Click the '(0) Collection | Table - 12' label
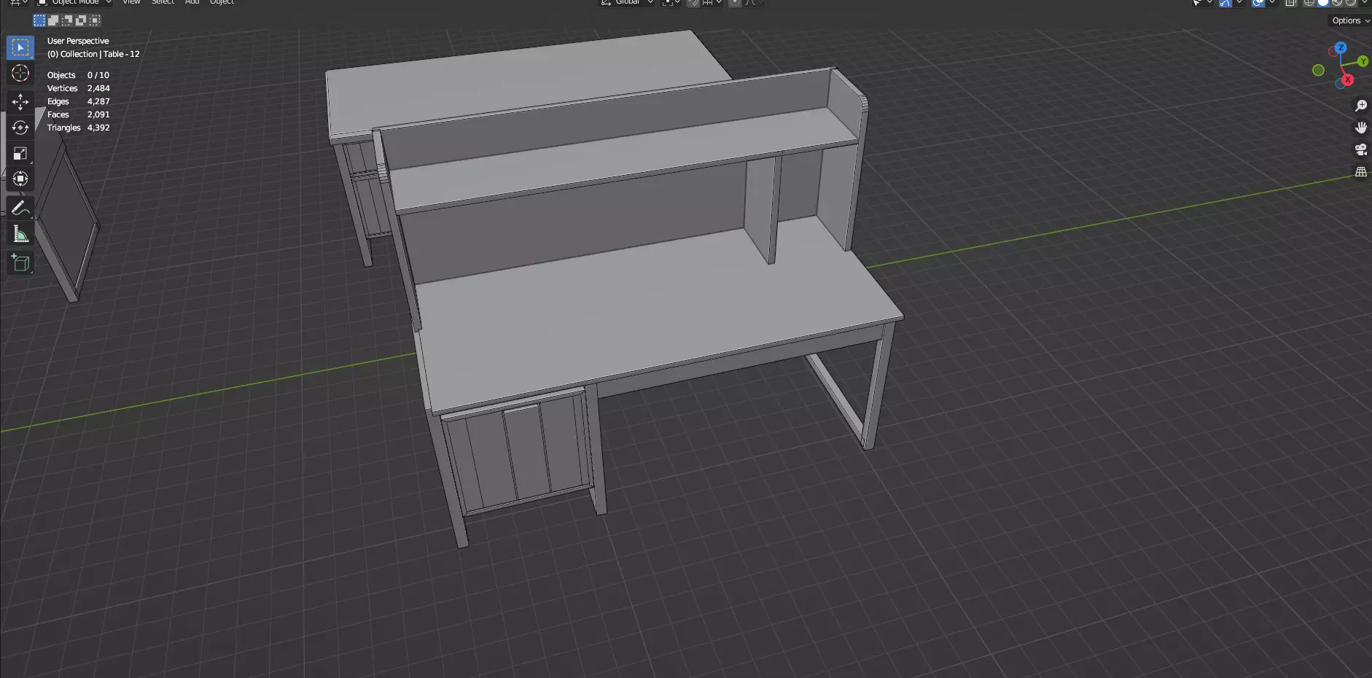The image size is (1372, 678). pyautogui.click(x=93, y=54)
